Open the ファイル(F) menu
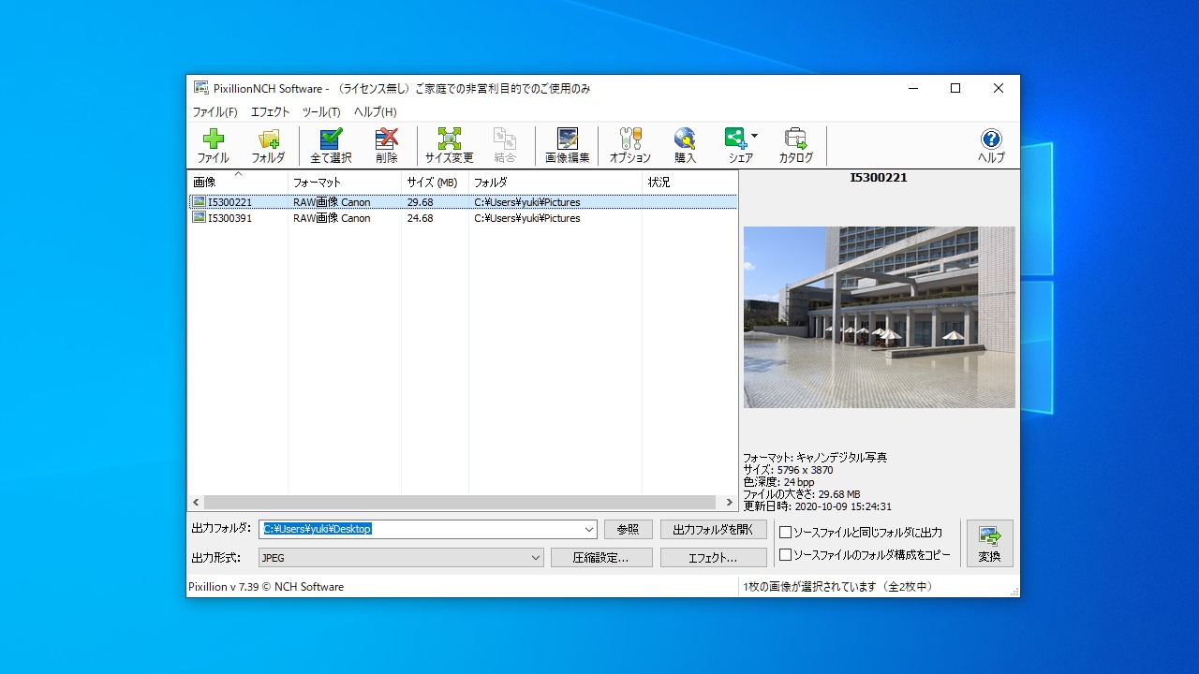Viewport: 1199px width, 674px height. point(215,112)
